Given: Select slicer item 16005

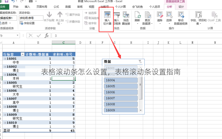Looking at the screenshot, I should coord(121,86).
